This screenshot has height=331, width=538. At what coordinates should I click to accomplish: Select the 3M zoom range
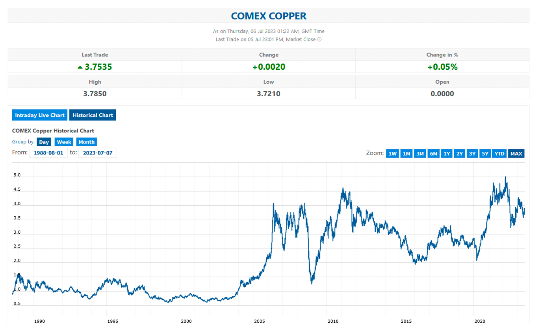coord(420,154)
